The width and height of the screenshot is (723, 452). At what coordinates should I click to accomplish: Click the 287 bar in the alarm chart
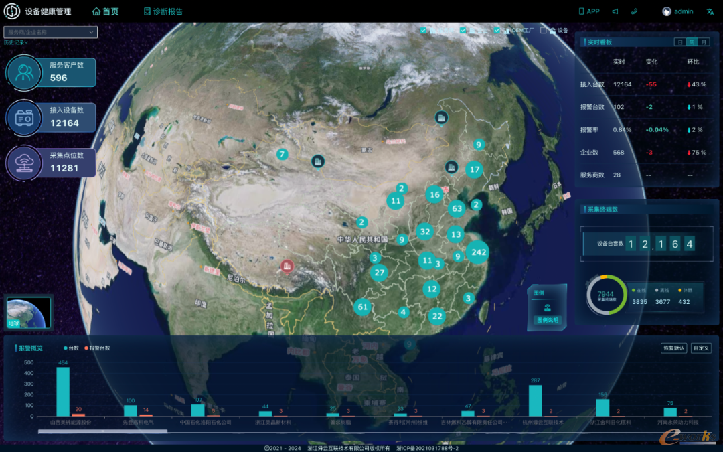click(x=535, y=400)
